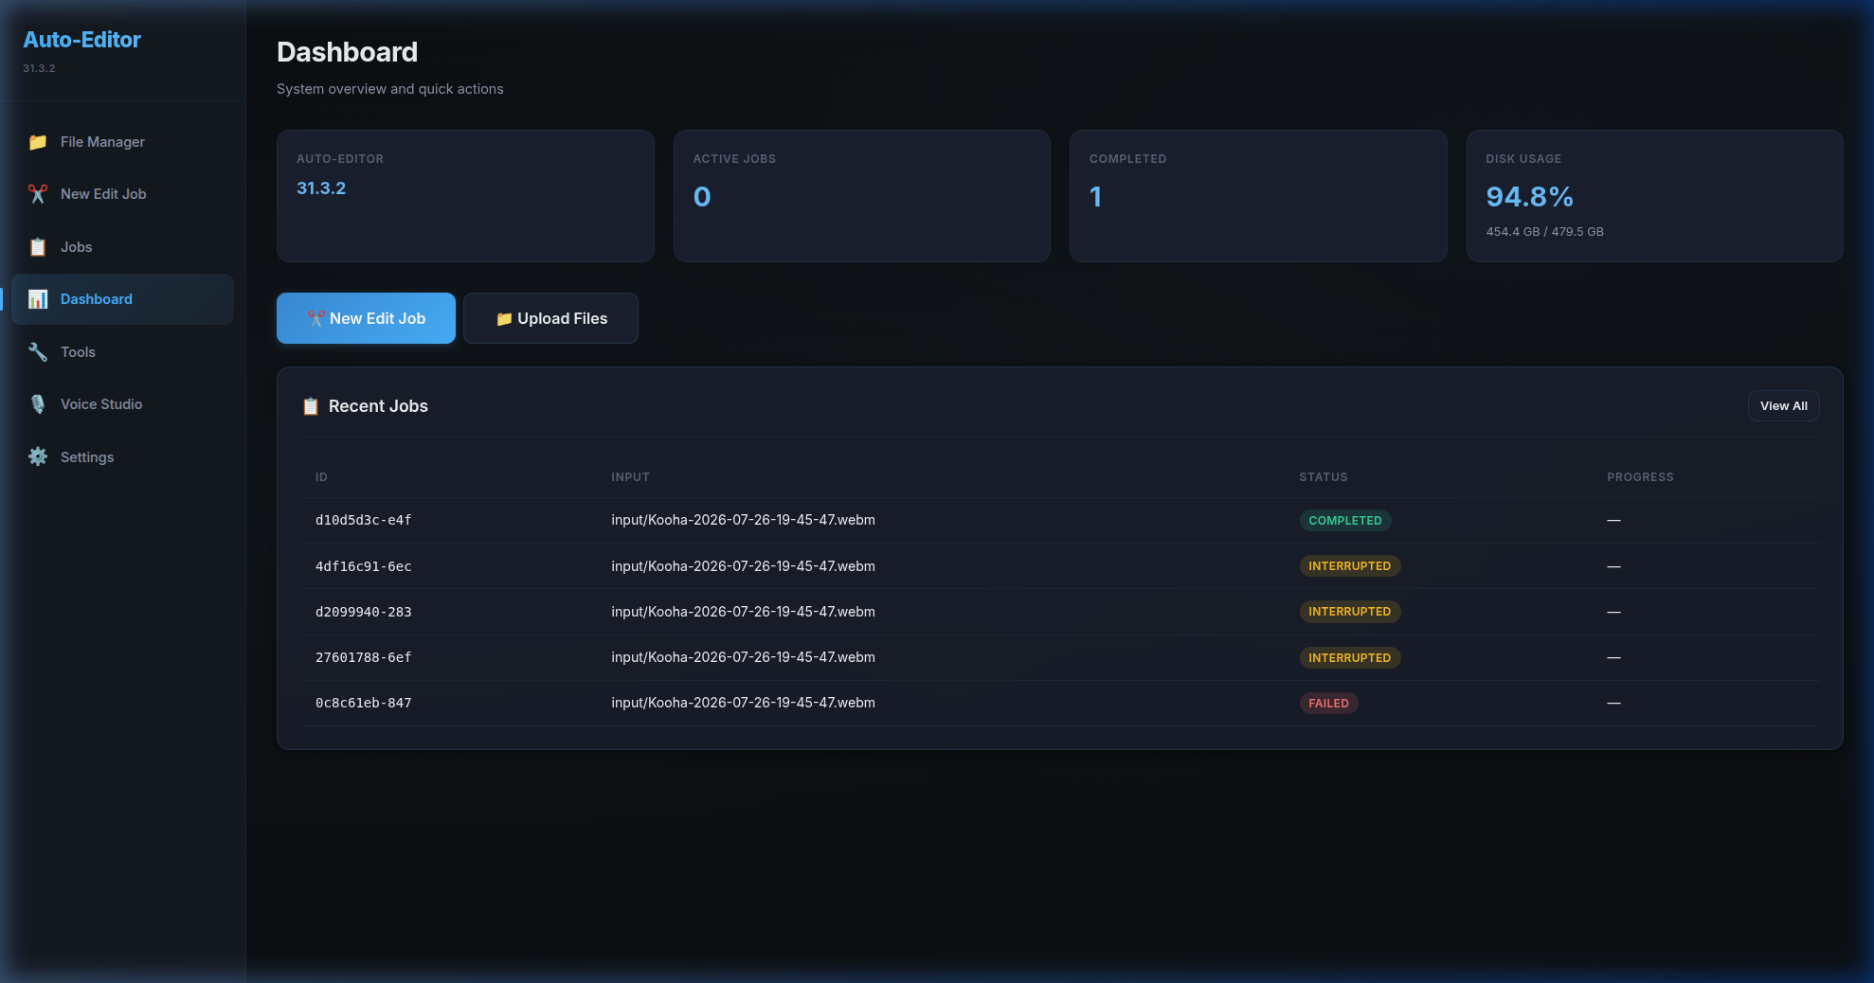Select job ID d10d5d3c-e4f
The image size is (1874, 983).
(x=363, y=520)
